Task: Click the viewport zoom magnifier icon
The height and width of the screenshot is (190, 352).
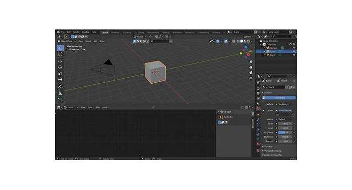Action: [251, 62]
